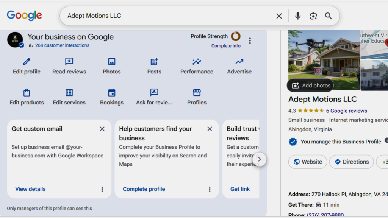This screenshot has height=218, width=388.
Task: Click 'Only managers of this profile' note
Action: coord(50,209)
